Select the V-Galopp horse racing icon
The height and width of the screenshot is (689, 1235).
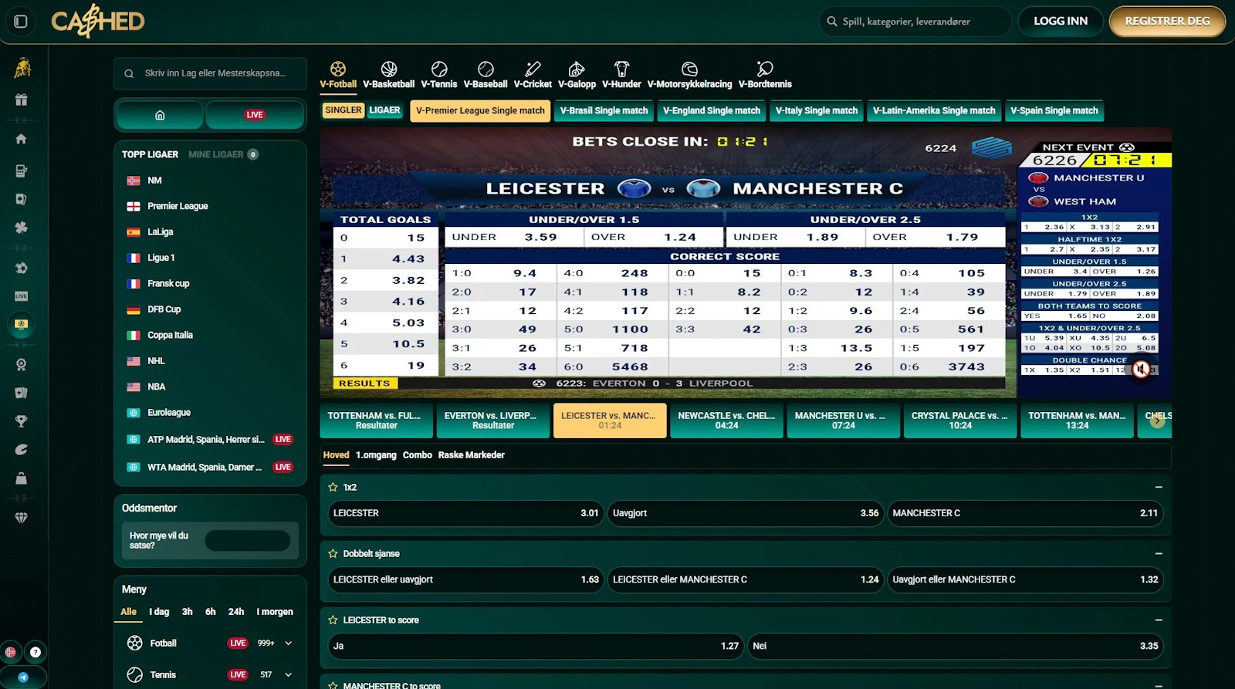pyautogui.click(x=577, y=76)
